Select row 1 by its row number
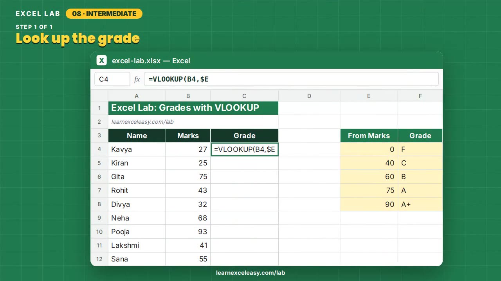The image size is (501, 281). pos(99,108)
